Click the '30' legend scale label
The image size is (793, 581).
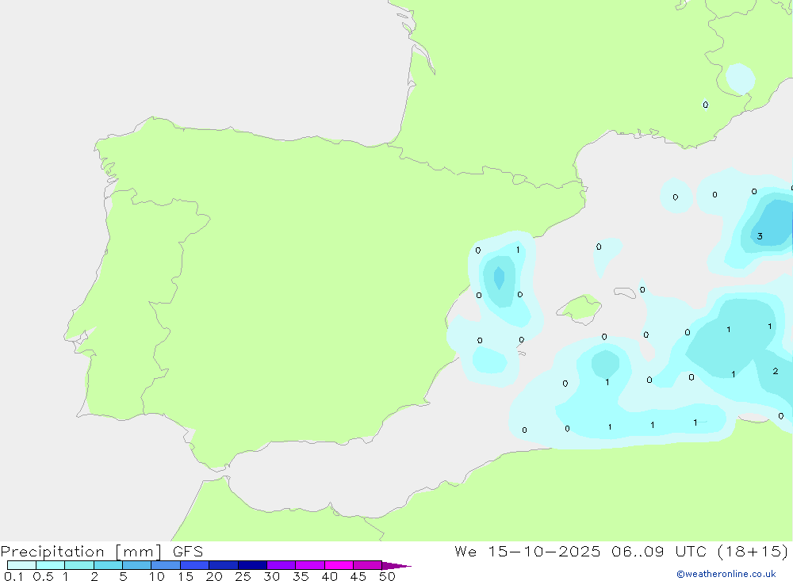point(271,576)
